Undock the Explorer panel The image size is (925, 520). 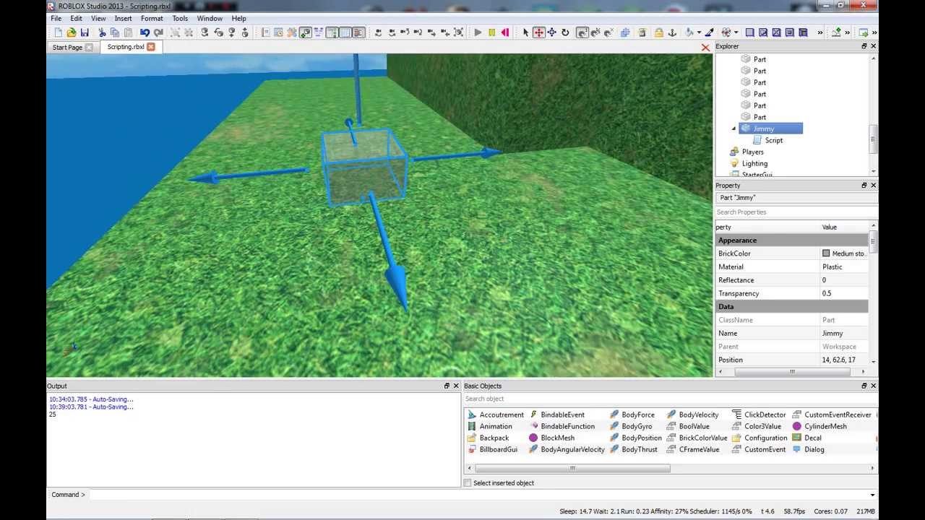864,46
